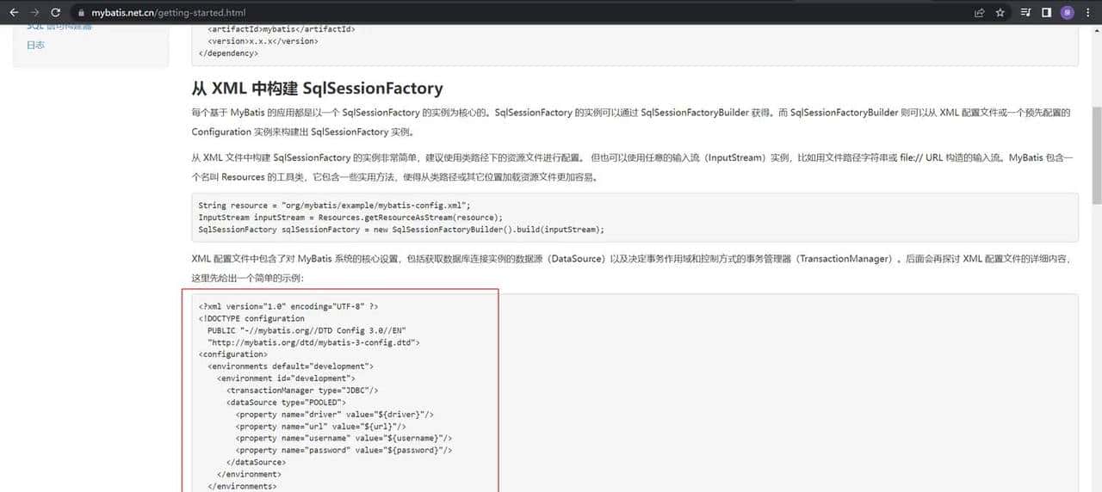Click the paragraph beginning XML 配置文件中包含了

pos(631,268)
